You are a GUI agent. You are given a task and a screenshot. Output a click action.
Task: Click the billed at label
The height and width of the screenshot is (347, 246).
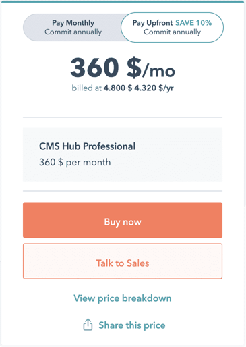point(87,88)
